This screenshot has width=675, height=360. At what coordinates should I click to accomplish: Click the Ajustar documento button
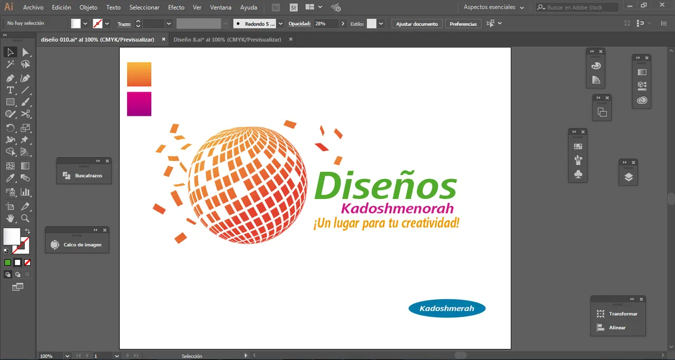click(x=417, y=24)
